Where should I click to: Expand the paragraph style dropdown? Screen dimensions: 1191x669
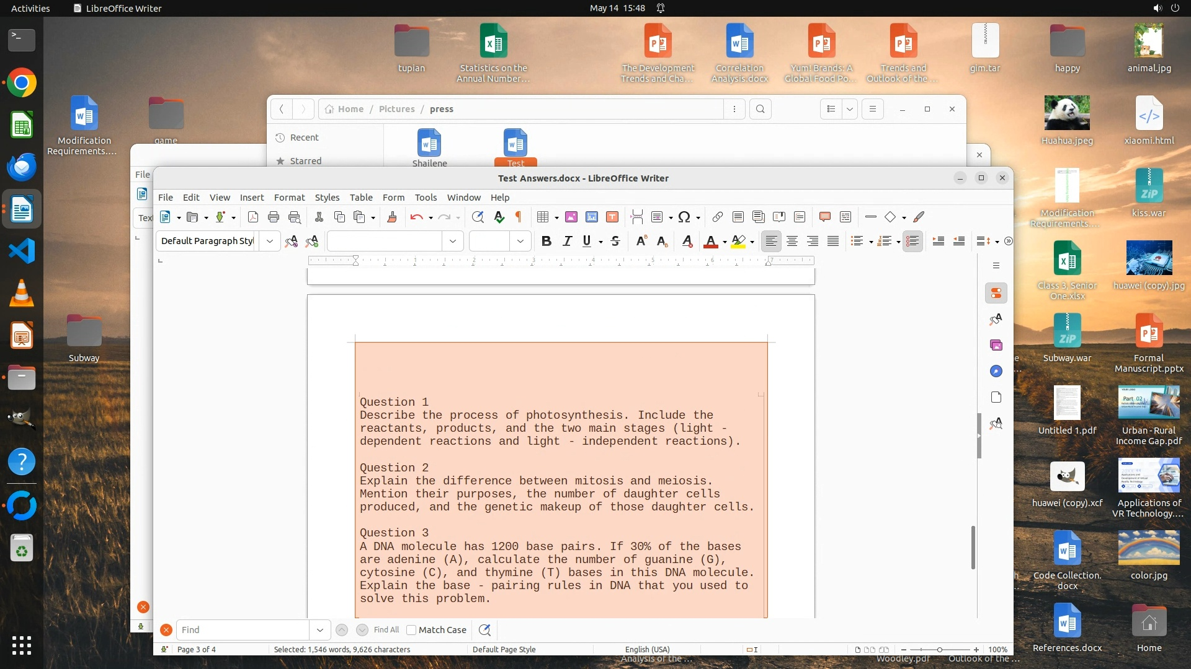coord(270,242)
